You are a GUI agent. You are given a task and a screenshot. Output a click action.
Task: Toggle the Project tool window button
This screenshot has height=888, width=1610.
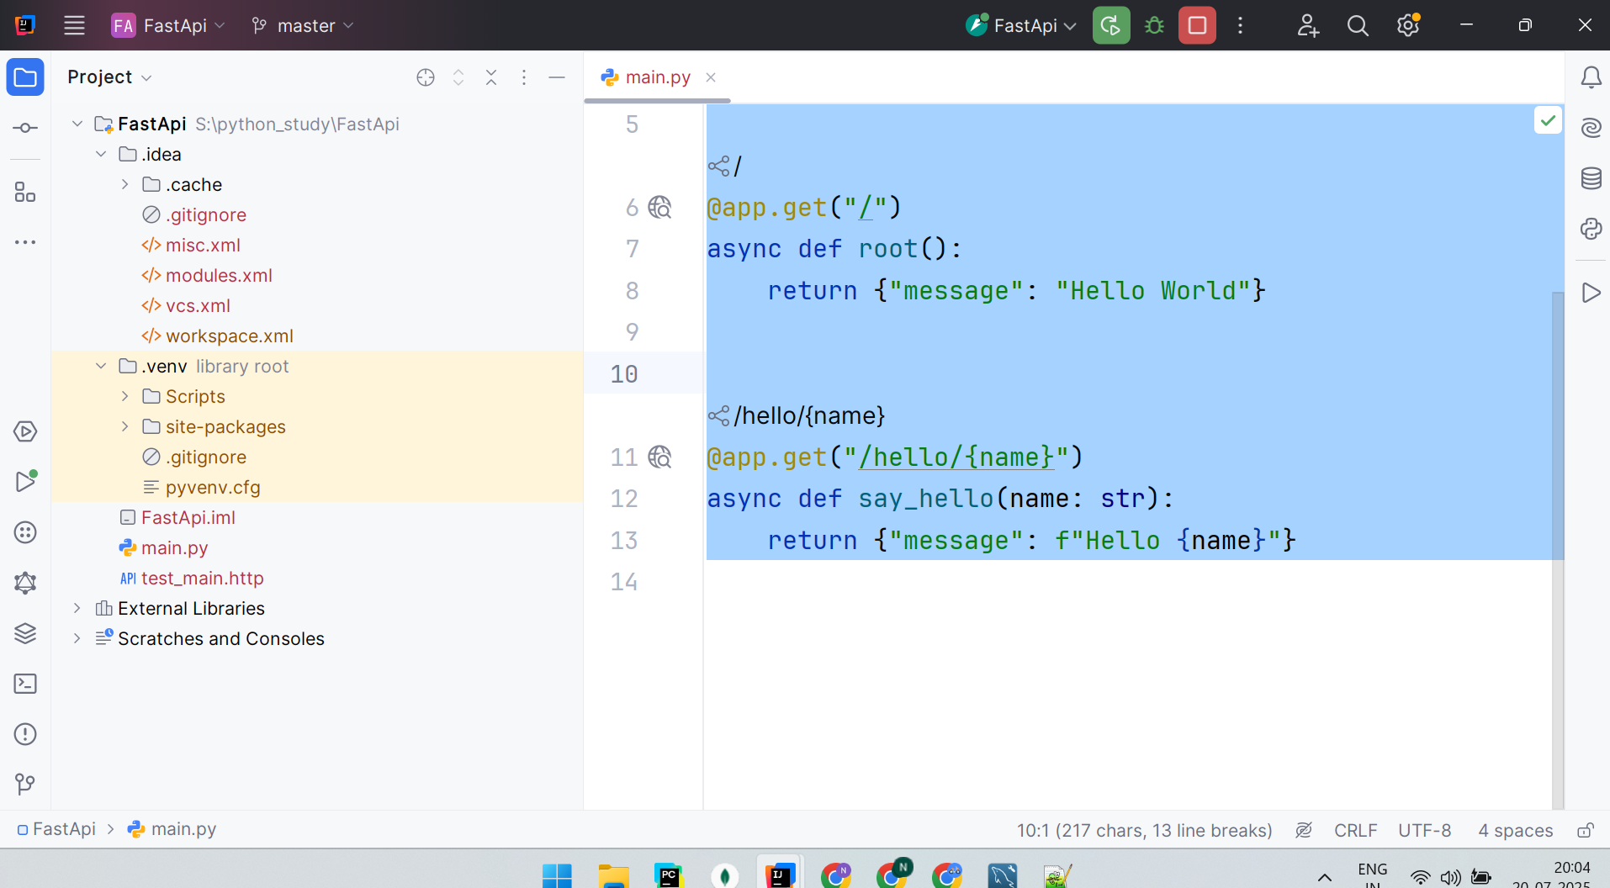(25, 77)
